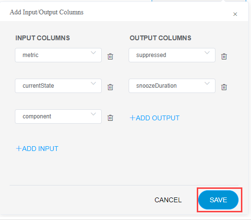Open the snoozeDuration dropdown arrow
The image size is (251, 220).
pos(207,83)
